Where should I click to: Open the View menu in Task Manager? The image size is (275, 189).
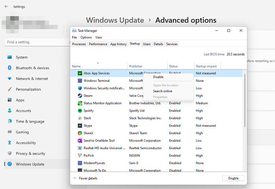(x=99, y=37)
